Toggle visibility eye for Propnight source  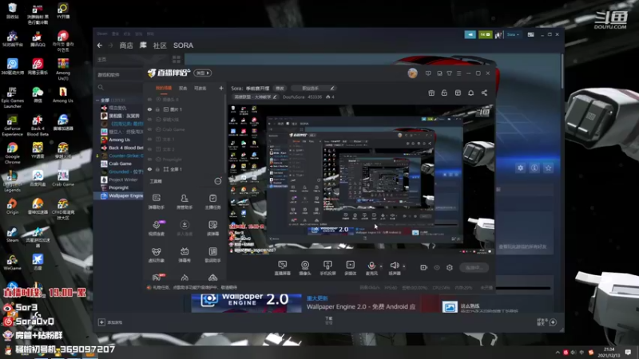[x=149, y=160]
